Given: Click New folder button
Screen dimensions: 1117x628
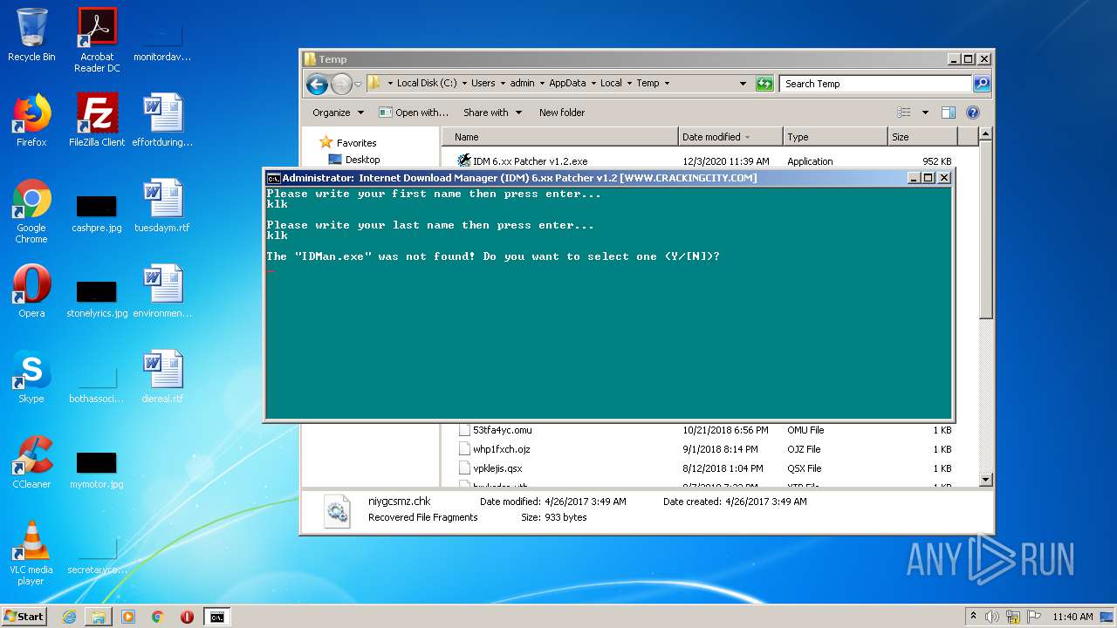Looking at the screenshot, I should 562,113.
